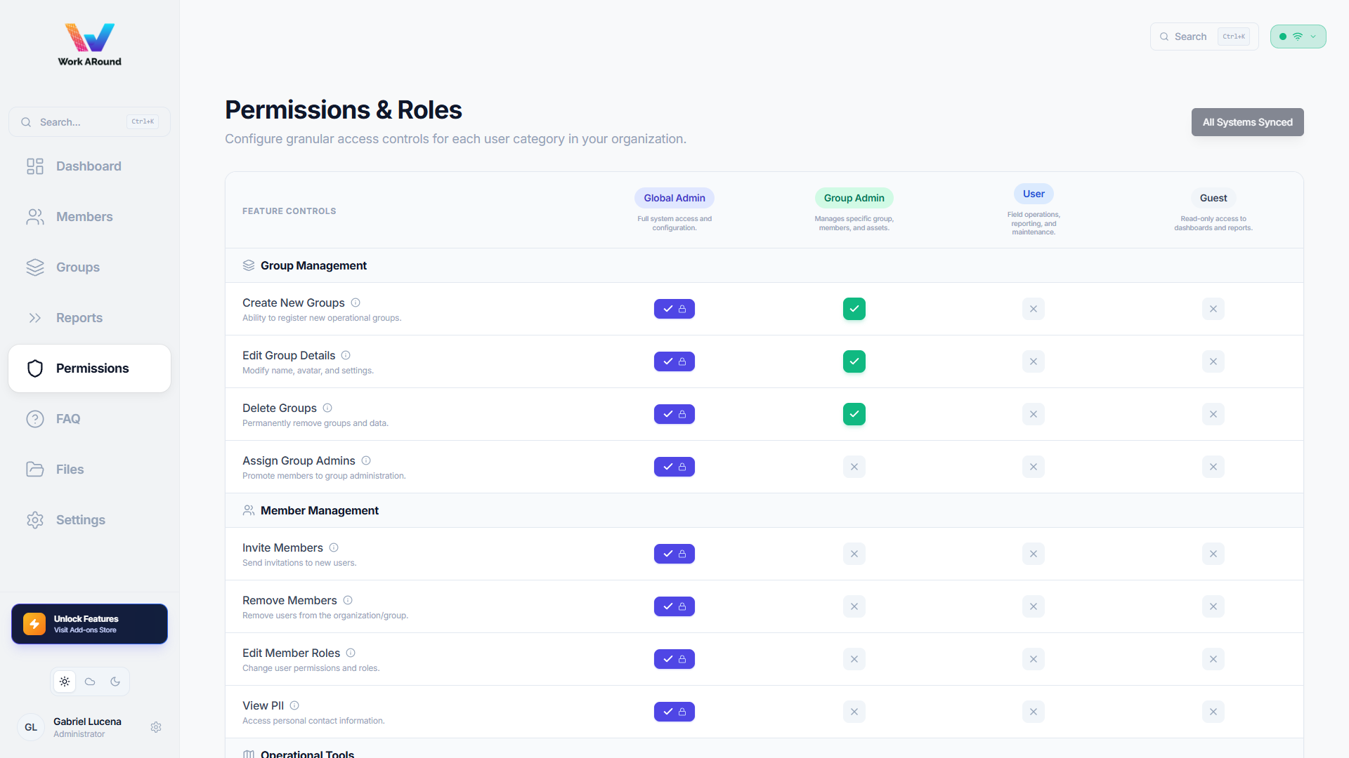Open the Groups section

[x=89, y=267]
